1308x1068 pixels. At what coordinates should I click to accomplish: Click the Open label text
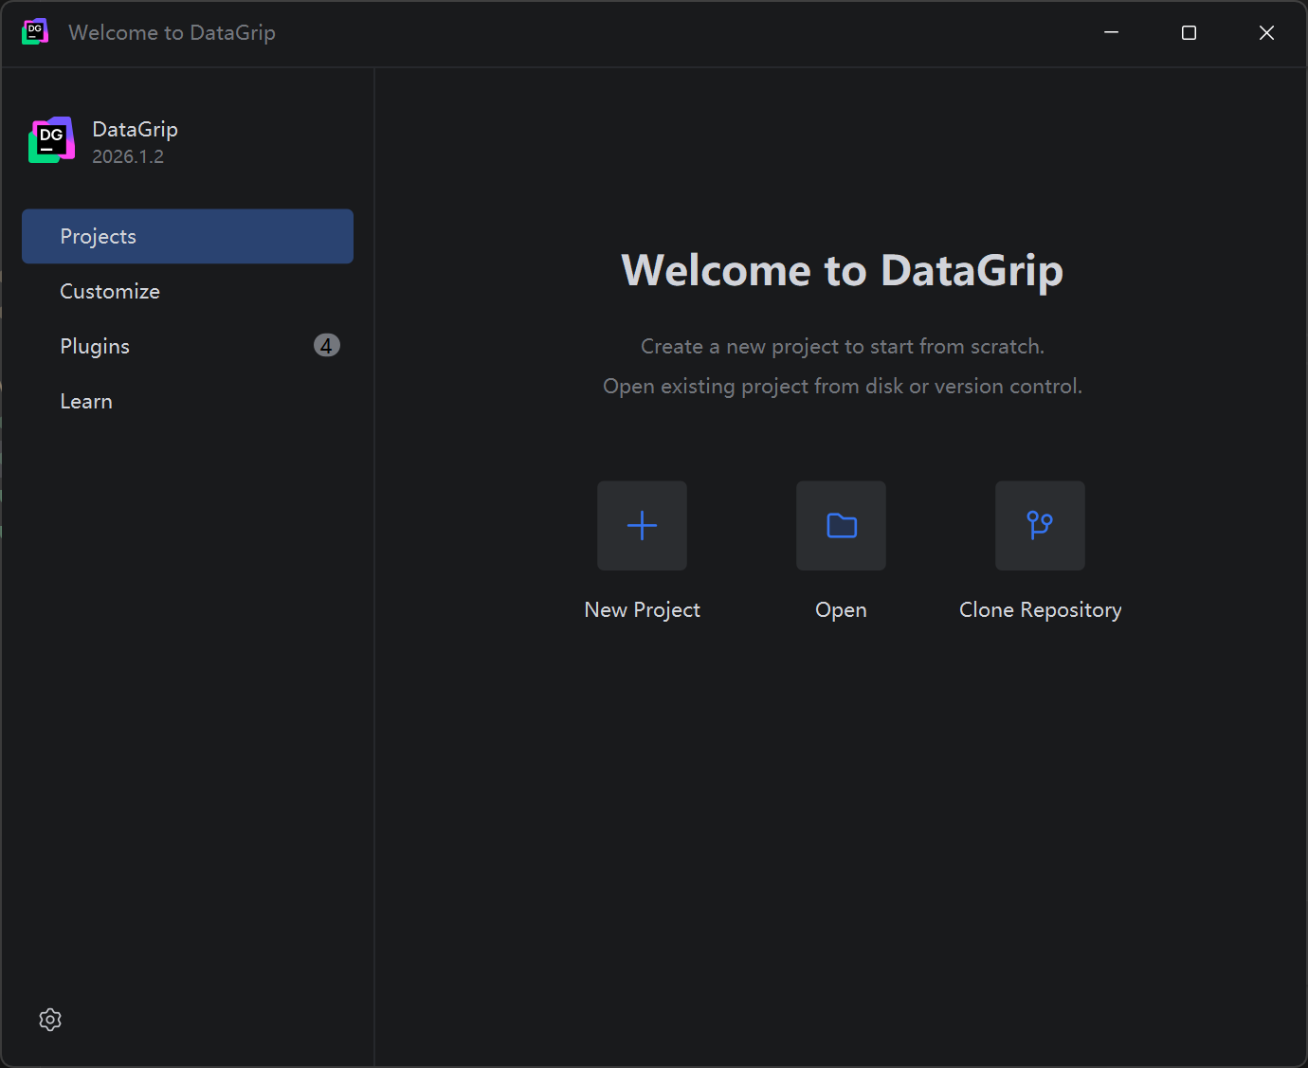(x=841, y=610)
